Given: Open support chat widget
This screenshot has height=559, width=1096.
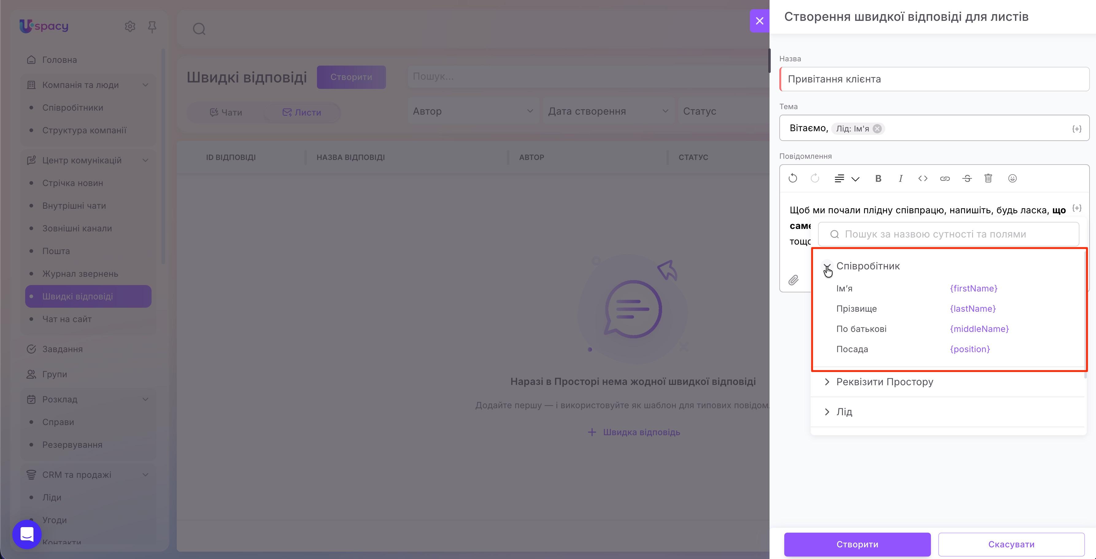Looking at the screenshot, I should tap(27, 534).
